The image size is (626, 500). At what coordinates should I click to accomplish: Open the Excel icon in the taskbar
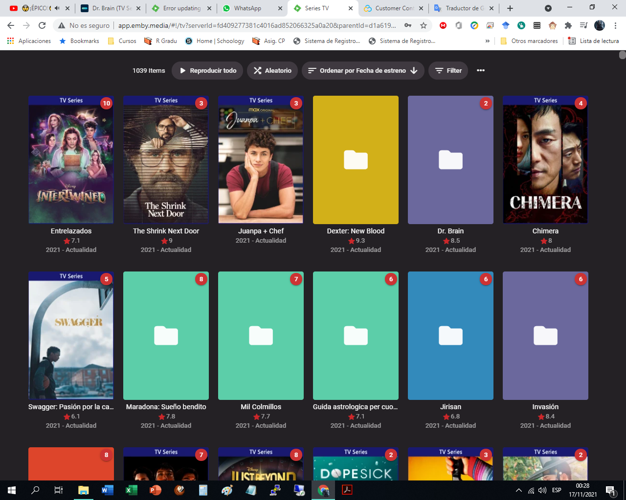[x=132, y=490]
